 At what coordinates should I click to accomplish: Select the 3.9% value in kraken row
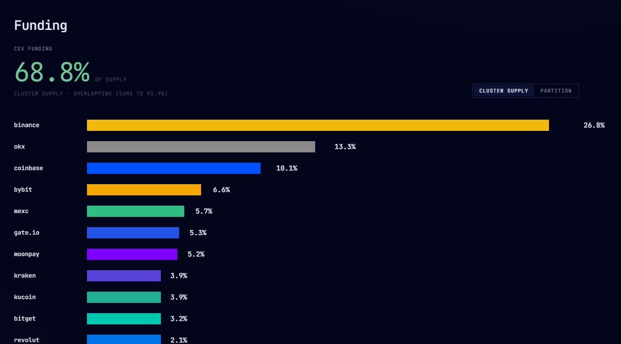(x=179, y=276)
